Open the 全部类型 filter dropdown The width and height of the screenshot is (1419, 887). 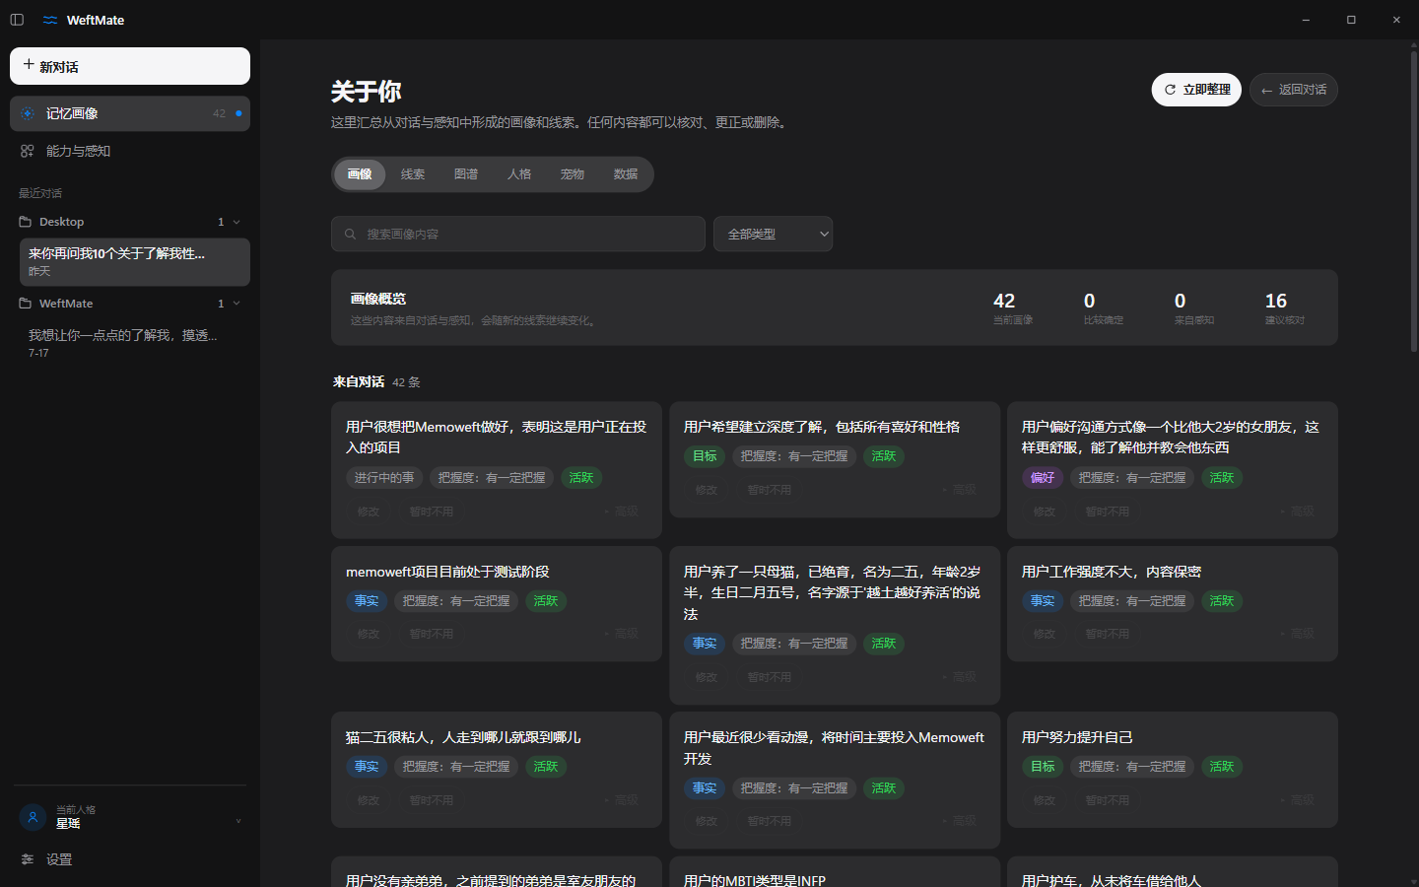(x=774, y=234)
